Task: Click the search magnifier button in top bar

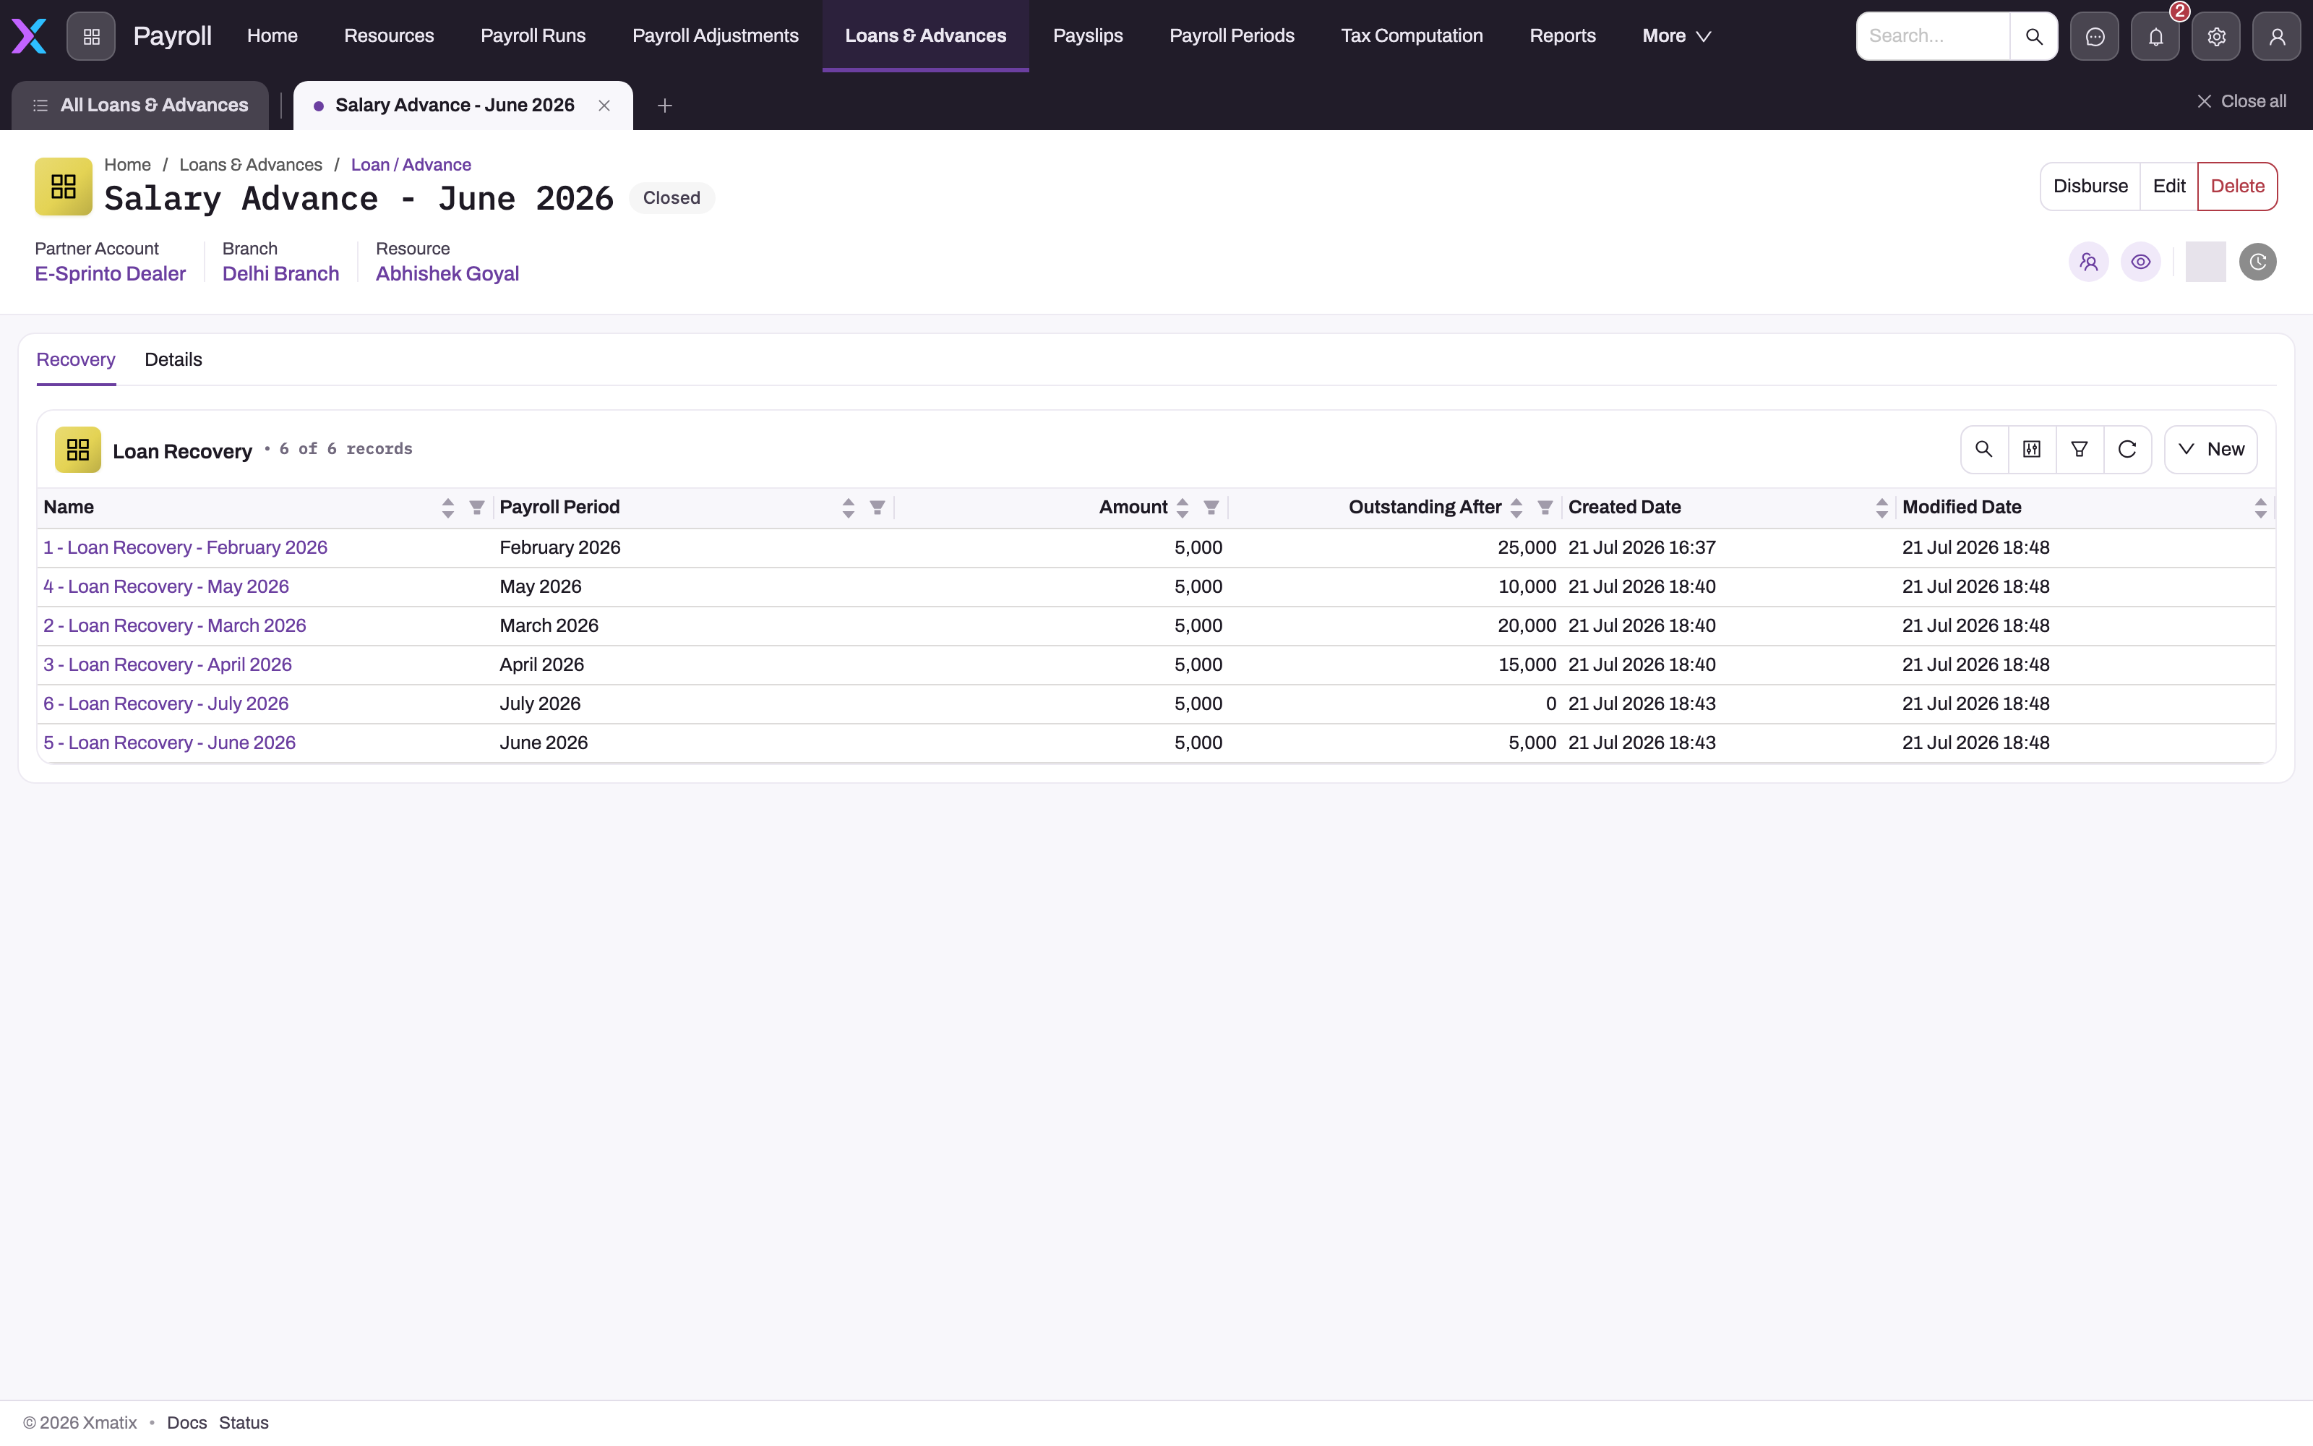Action: coord(2034,36)
